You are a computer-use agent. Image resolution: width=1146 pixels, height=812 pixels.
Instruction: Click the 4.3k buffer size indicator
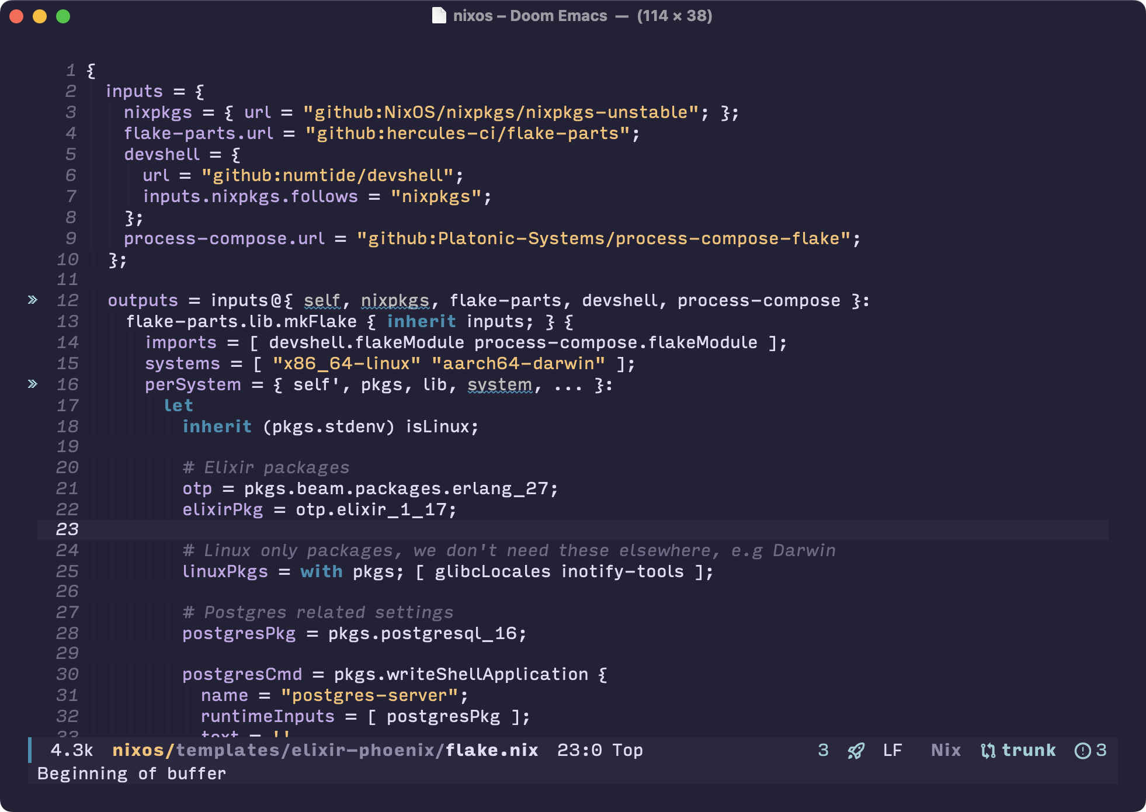(x=72, y=751)
